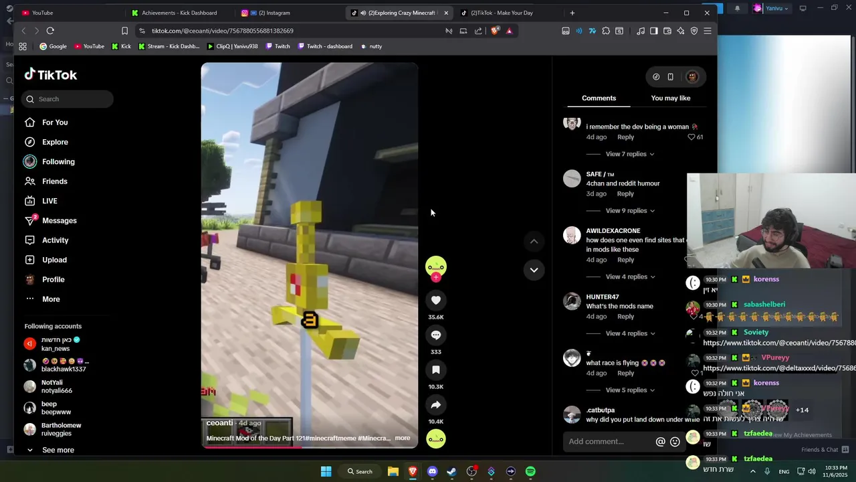This screenshot has width=856, height=482.
Task: Expand the video caption with 'more'
Action: (x=403, y=438)
